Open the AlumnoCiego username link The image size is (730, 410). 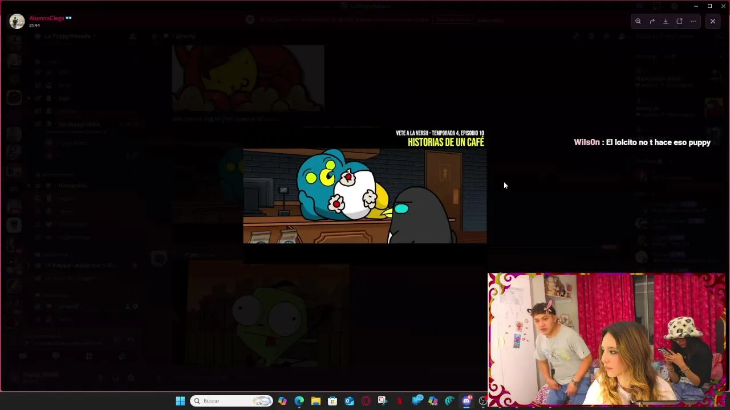(47, 18)
